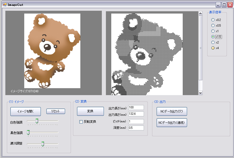Click NCデータ出力(連続) button
The image size is (234, 158).
point(172,123)
